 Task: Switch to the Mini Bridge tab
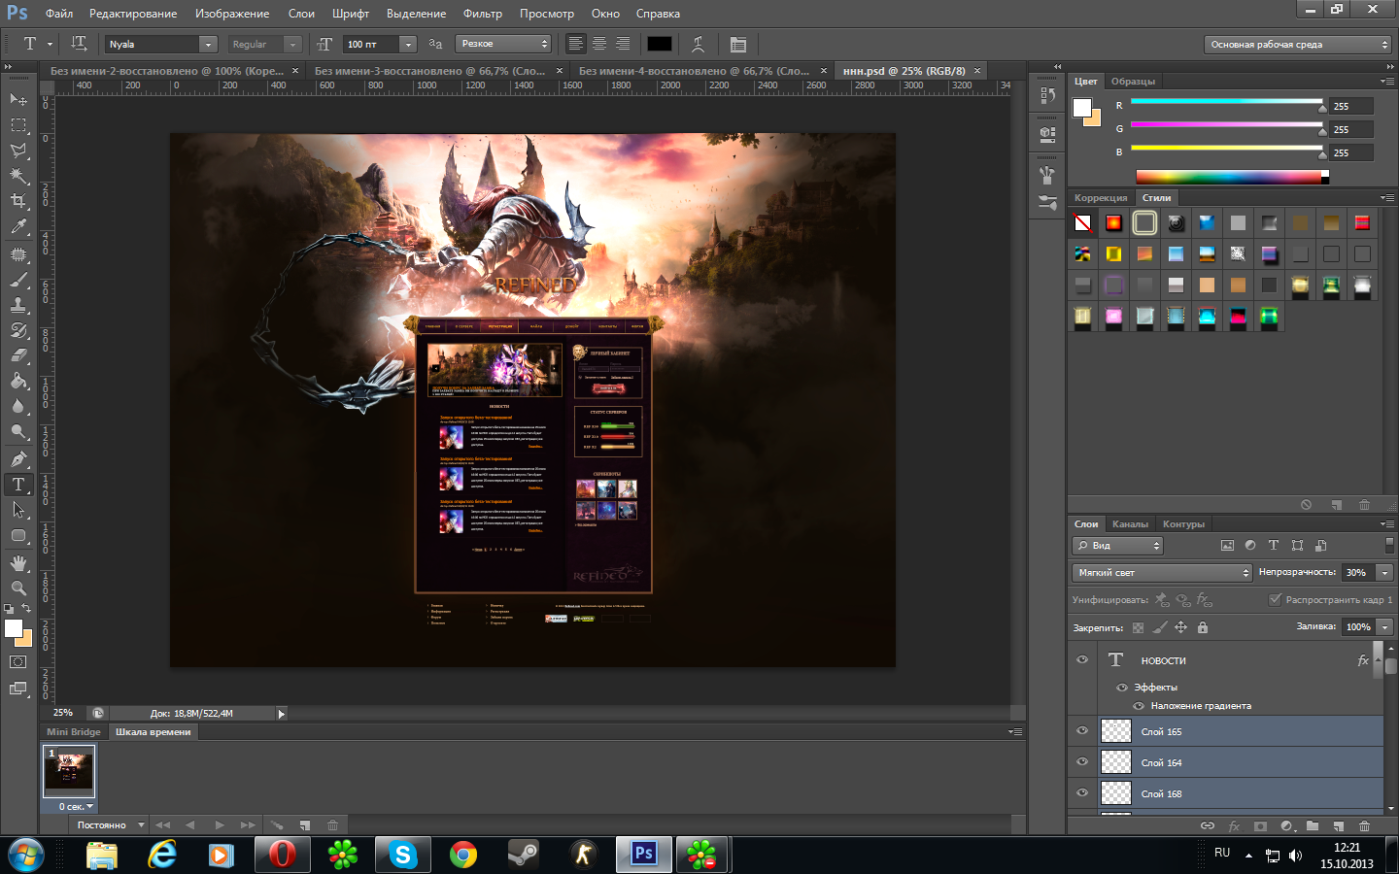click(x=74, y=732)
